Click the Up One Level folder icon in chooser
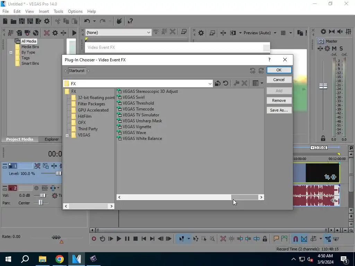The width and height of the screenshot is (355, 266). click(218, 83)
